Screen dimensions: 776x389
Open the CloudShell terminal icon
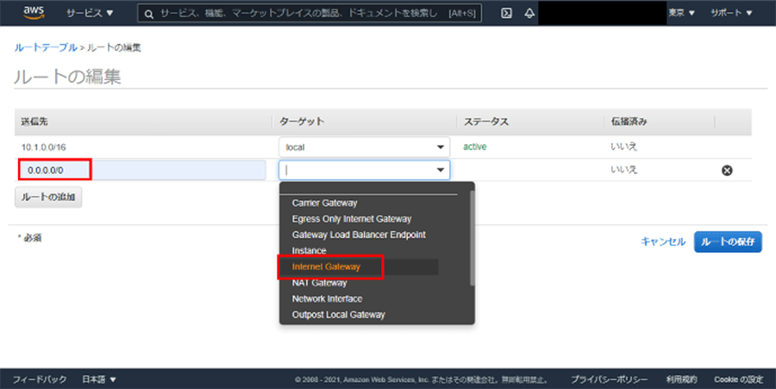tap(506, 14)
